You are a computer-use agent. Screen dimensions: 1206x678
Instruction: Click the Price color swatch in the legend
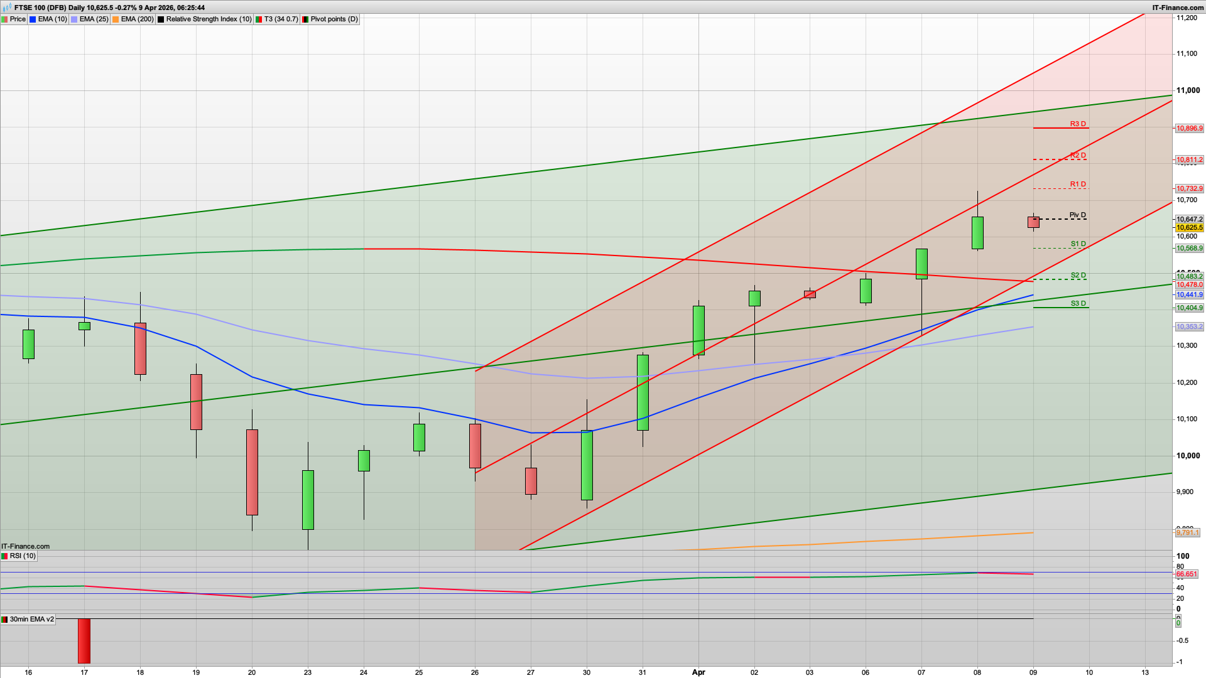(x=5, y=19)
